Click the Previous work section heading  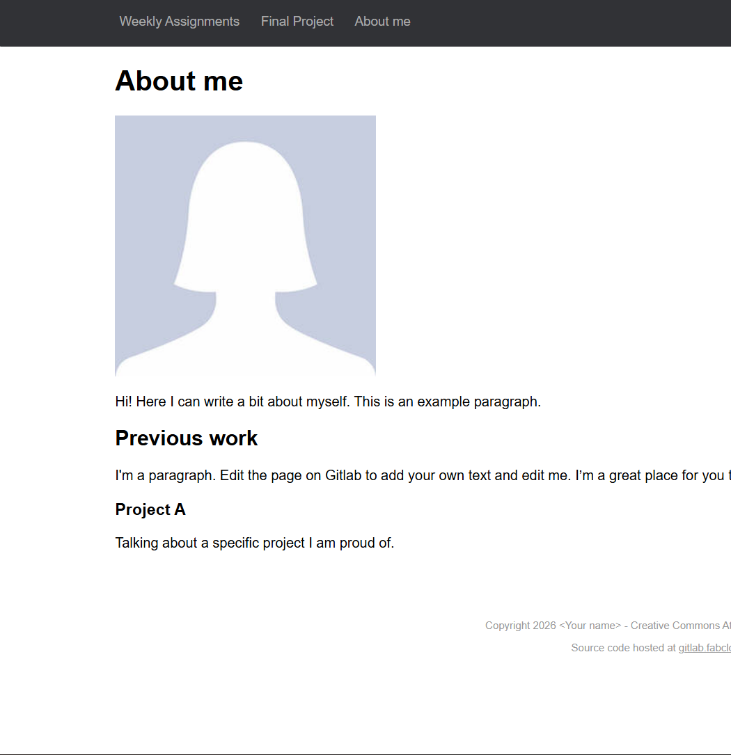point(186,438)
